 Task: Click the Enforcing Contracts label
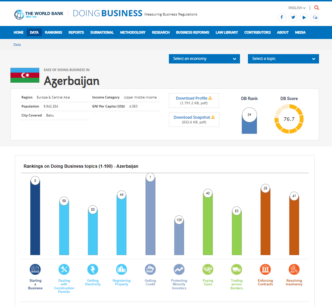click(x=265, y=282)
